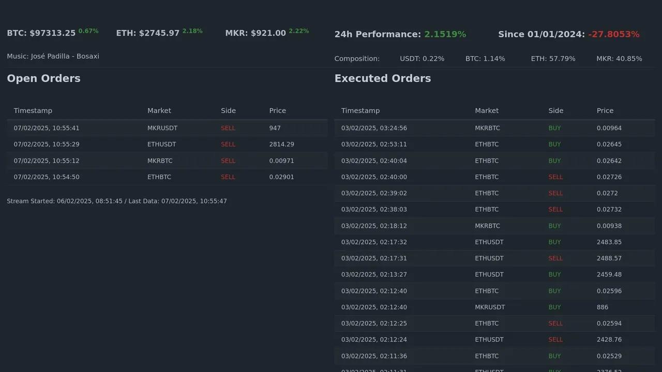The height and width of the screenshot is (372, 662).
Task: Select the -27.8053% since 01/01/2024 value
Action: (x=614, y=34)
